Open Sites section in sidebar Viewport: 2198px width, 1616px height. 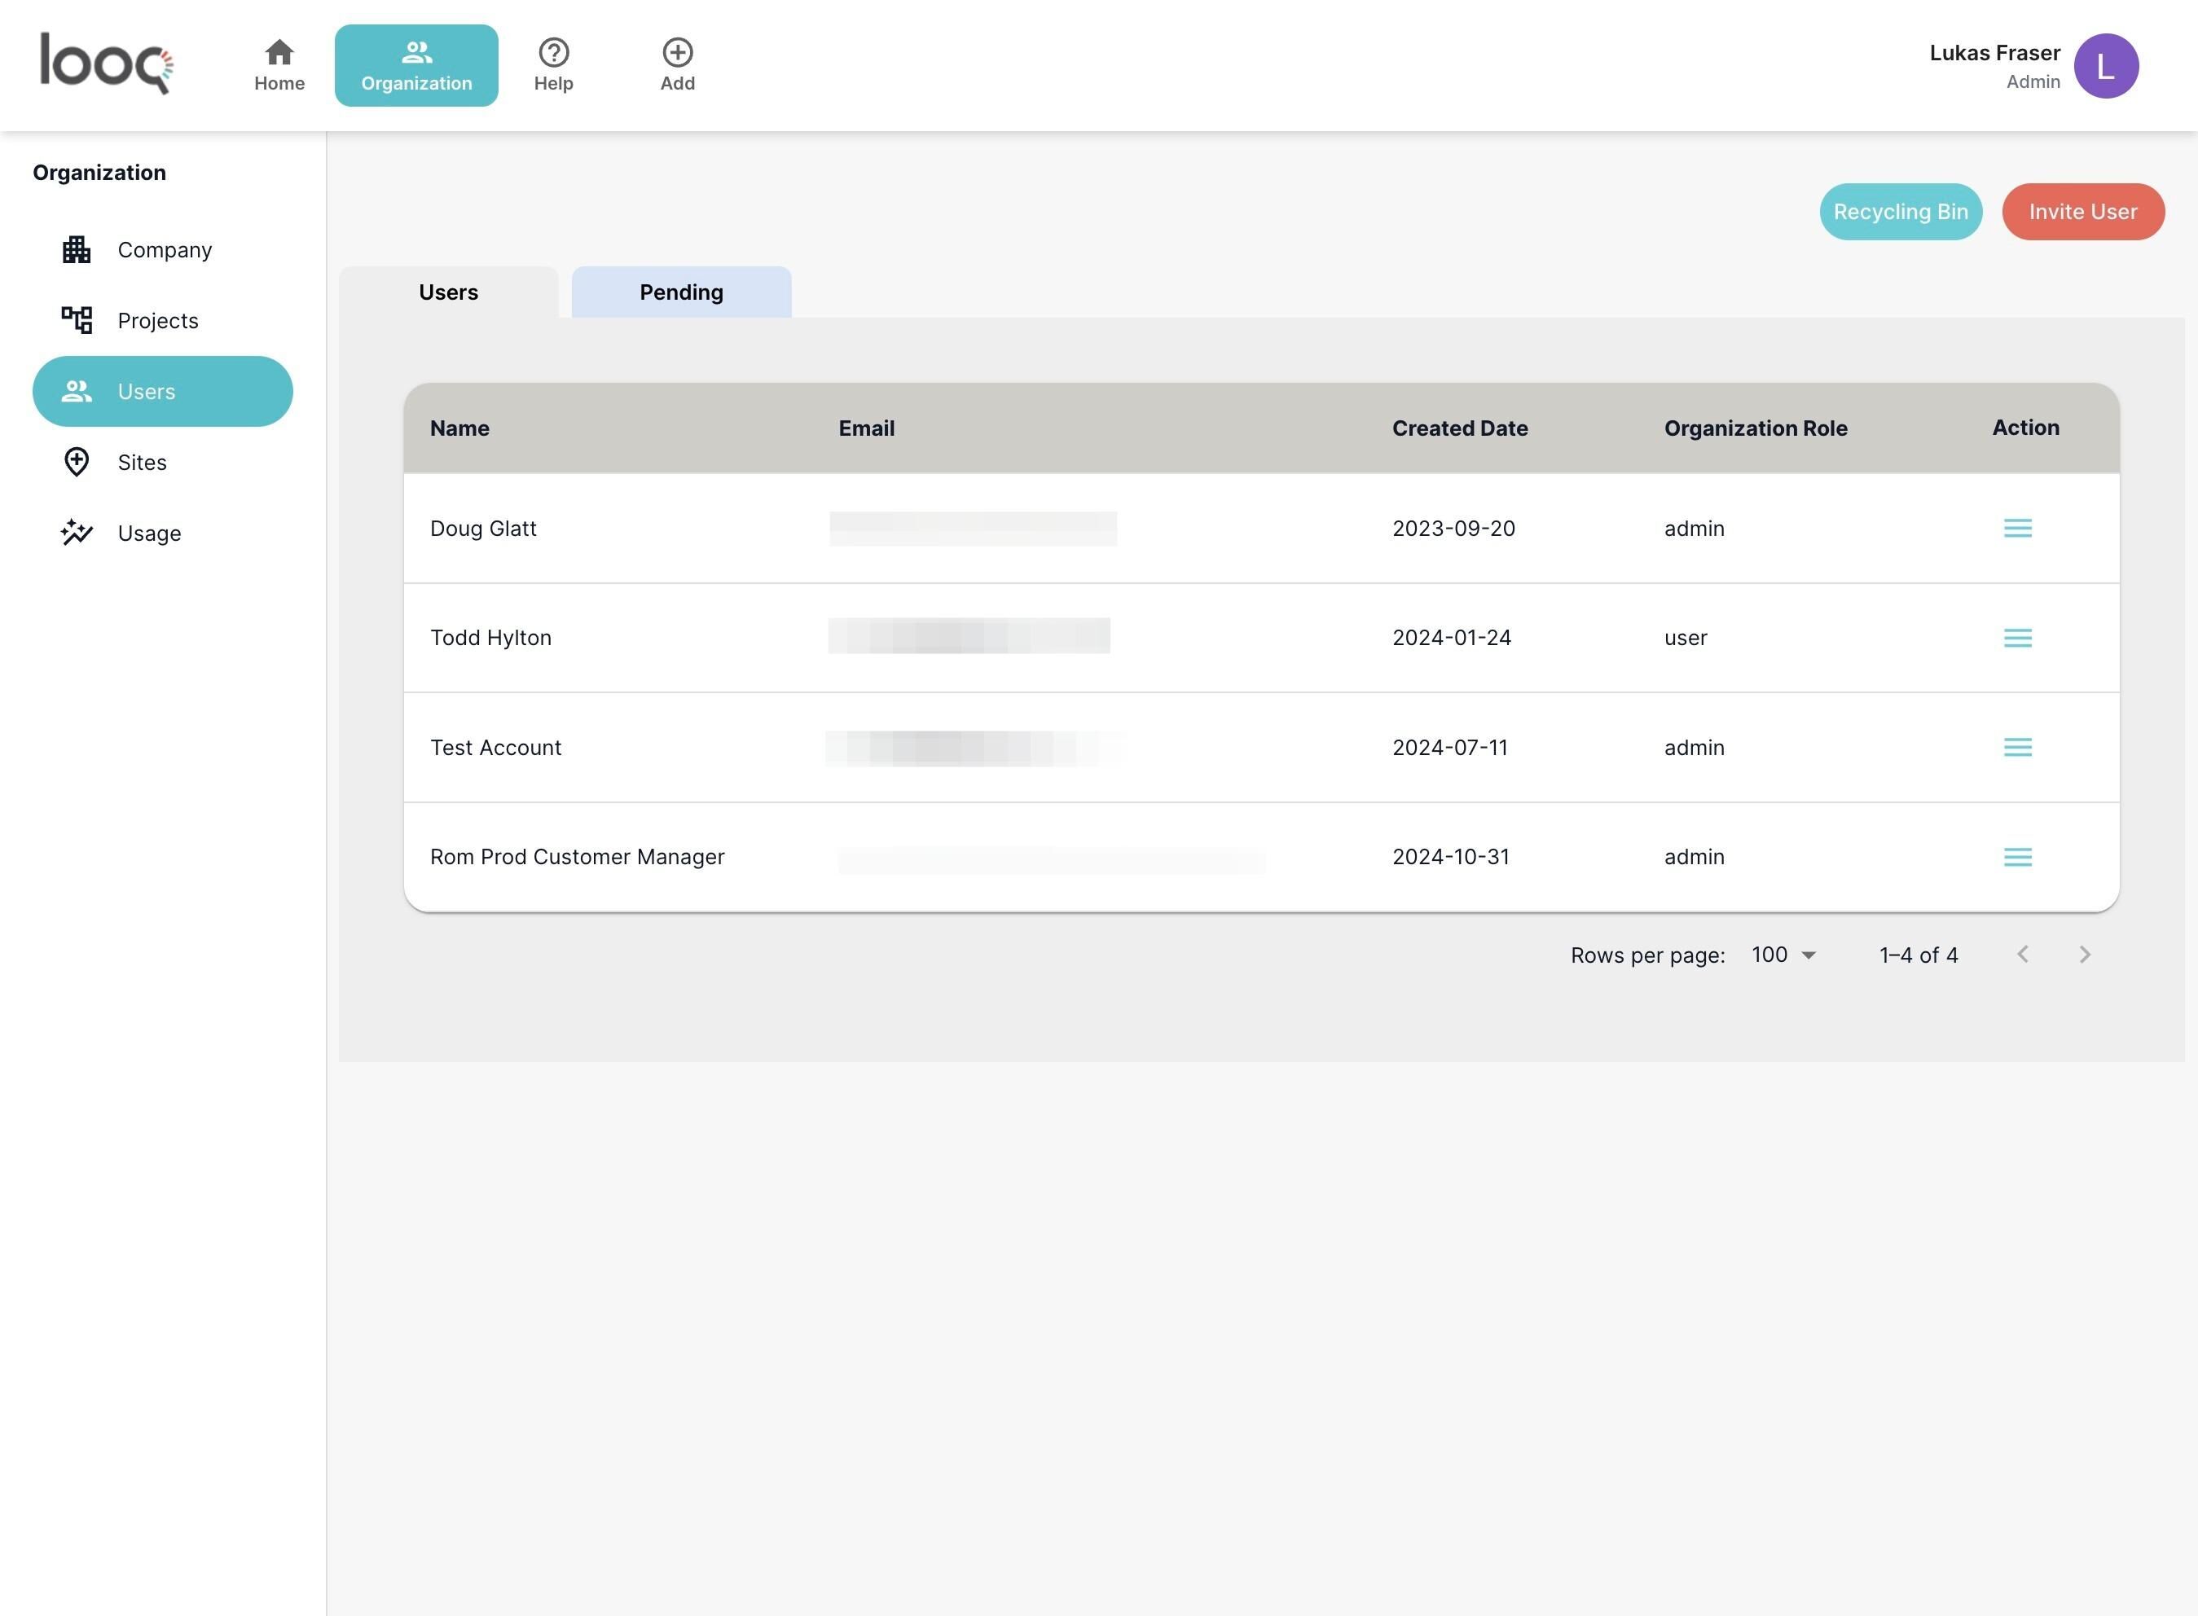[x=141, y=462]
